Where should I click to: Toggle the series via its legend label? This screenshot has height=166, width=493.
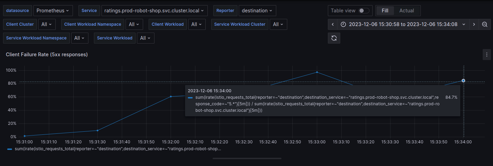[118, 149]
